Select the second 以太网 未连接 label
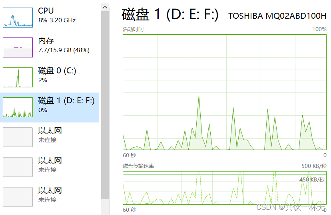The width and height of the screenshot is (331, 215). pyautogui.click(x=50, y=165)
